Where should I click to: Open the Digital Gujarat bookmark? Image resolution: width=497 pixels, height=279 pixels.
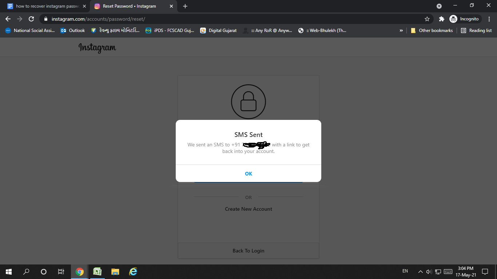tap(218, 31)
